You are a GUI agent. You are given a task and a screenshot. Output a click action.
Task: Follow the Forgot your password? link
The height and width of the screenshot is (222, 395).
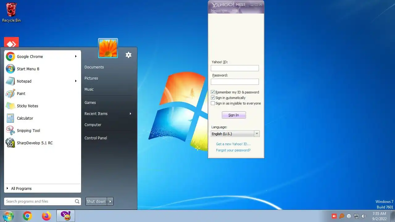pos(233,150)
